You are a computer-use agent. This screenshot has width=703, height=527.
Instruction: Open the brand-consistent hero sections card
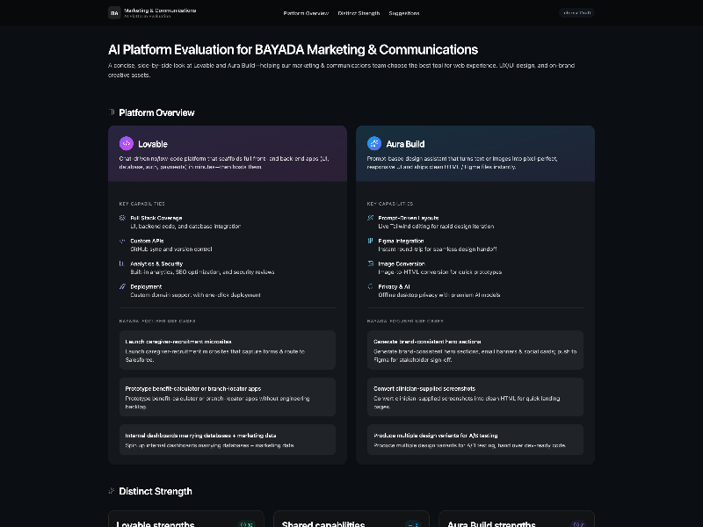(475, 350)
